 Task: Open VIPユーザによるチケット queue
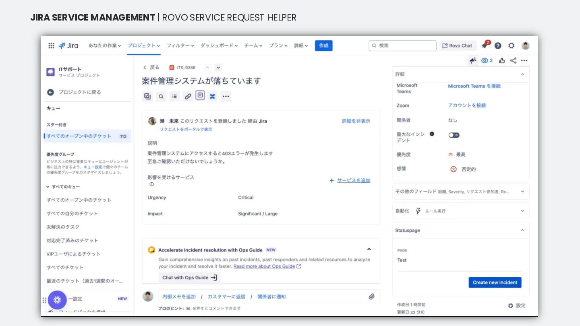(x=74, y=254)
